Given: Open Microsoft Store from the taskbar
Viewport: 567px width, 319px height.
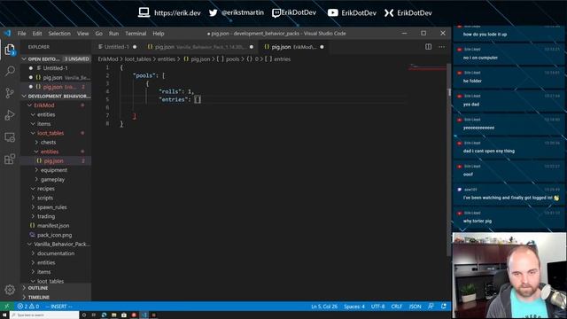Looking at the screenshot, I should click(x=124, y=315).
